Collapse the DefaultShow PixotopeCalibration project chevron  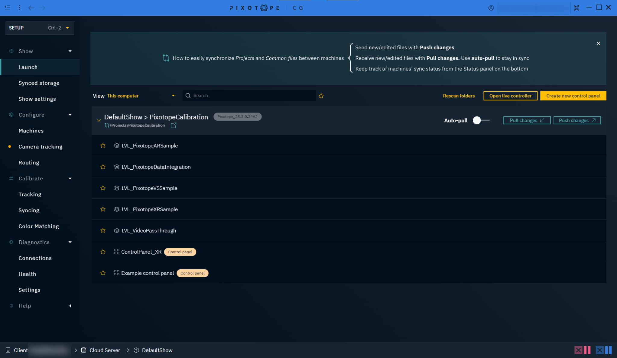[x=99, y=120]
